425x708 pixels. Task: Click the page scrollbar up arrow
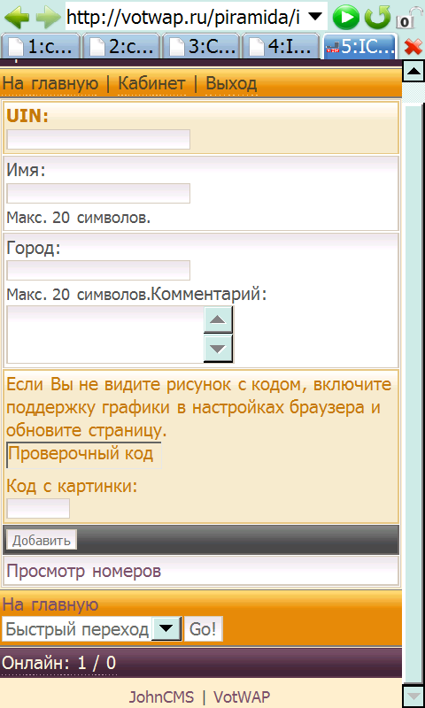413,71
